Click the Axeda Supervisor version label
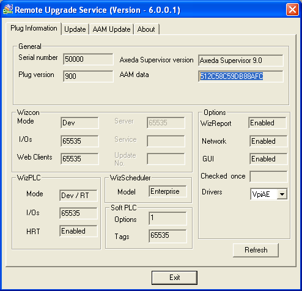302x291 pixels. tap(157, 60)
